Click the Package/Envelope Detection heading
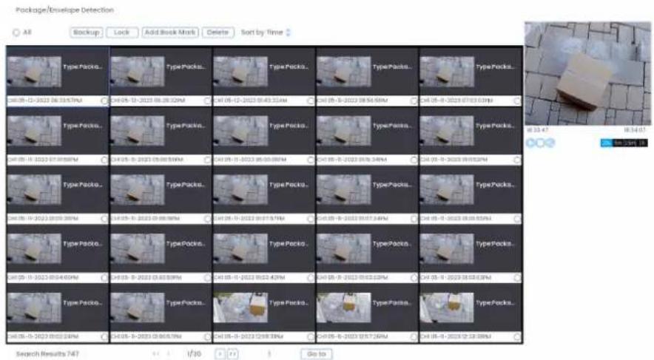Screen dimensions: 654x360 (x=64, y=10)
